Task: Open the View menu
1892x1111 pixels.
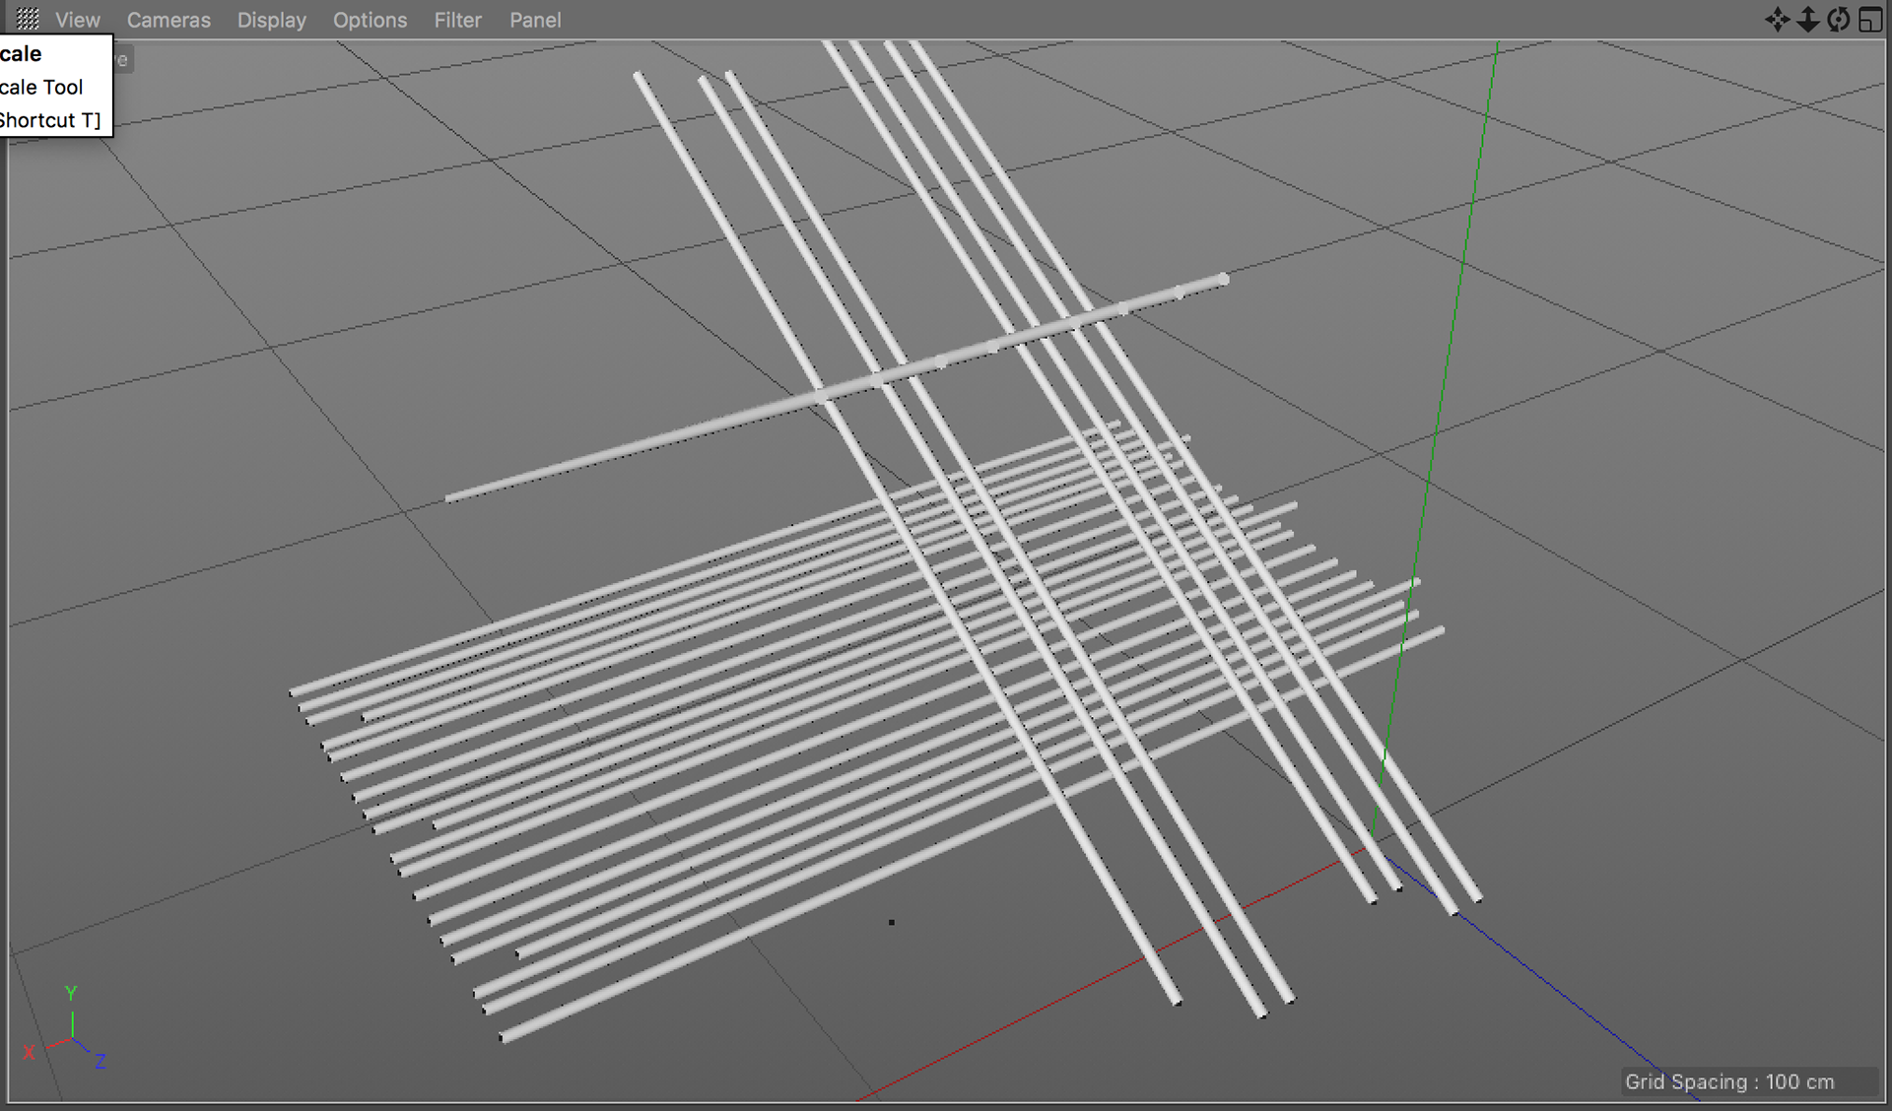Action: pos(77,20)
